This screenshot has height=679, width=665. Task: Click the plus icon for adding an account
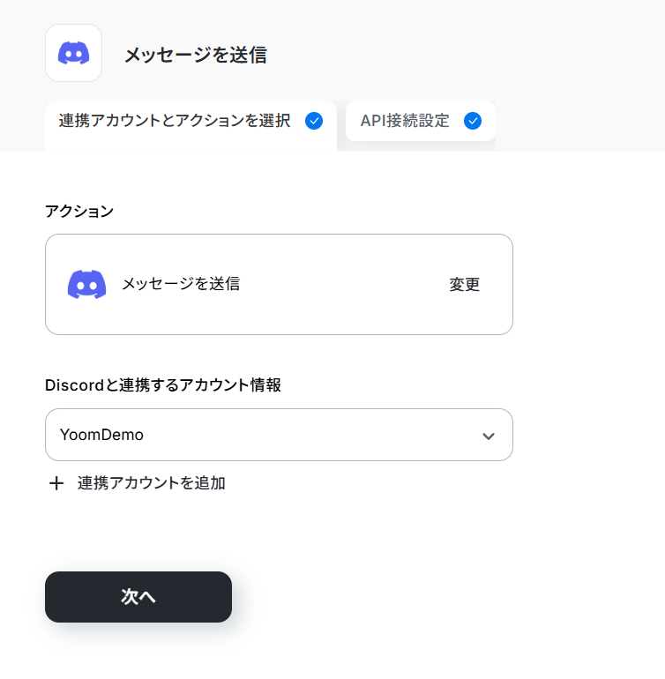(x=56, y=483)
